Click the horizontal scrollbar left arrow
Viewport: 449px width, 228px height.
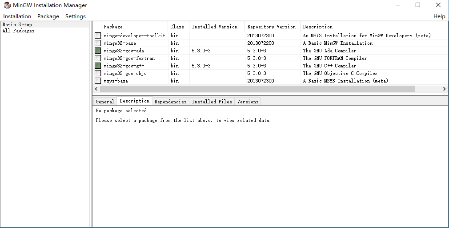96,89
